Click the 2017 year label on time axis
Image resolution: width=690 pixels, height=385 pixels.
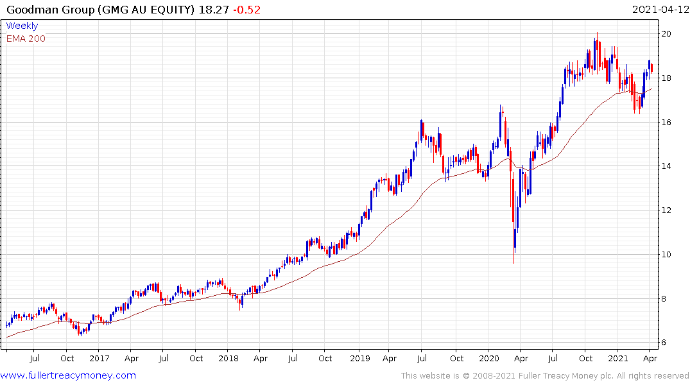(x=99, y=359)
